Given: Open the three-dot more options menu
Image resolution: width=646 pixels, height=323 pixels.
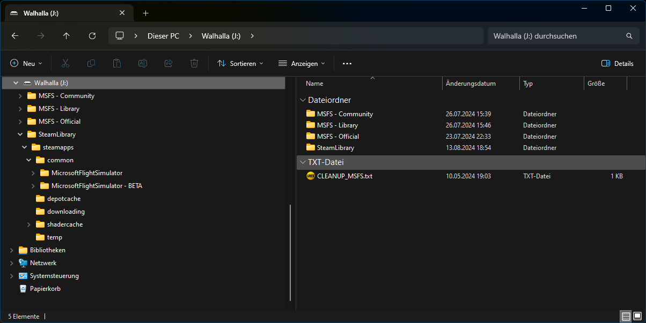Looking at the screenshot, I should pos(347,63).
